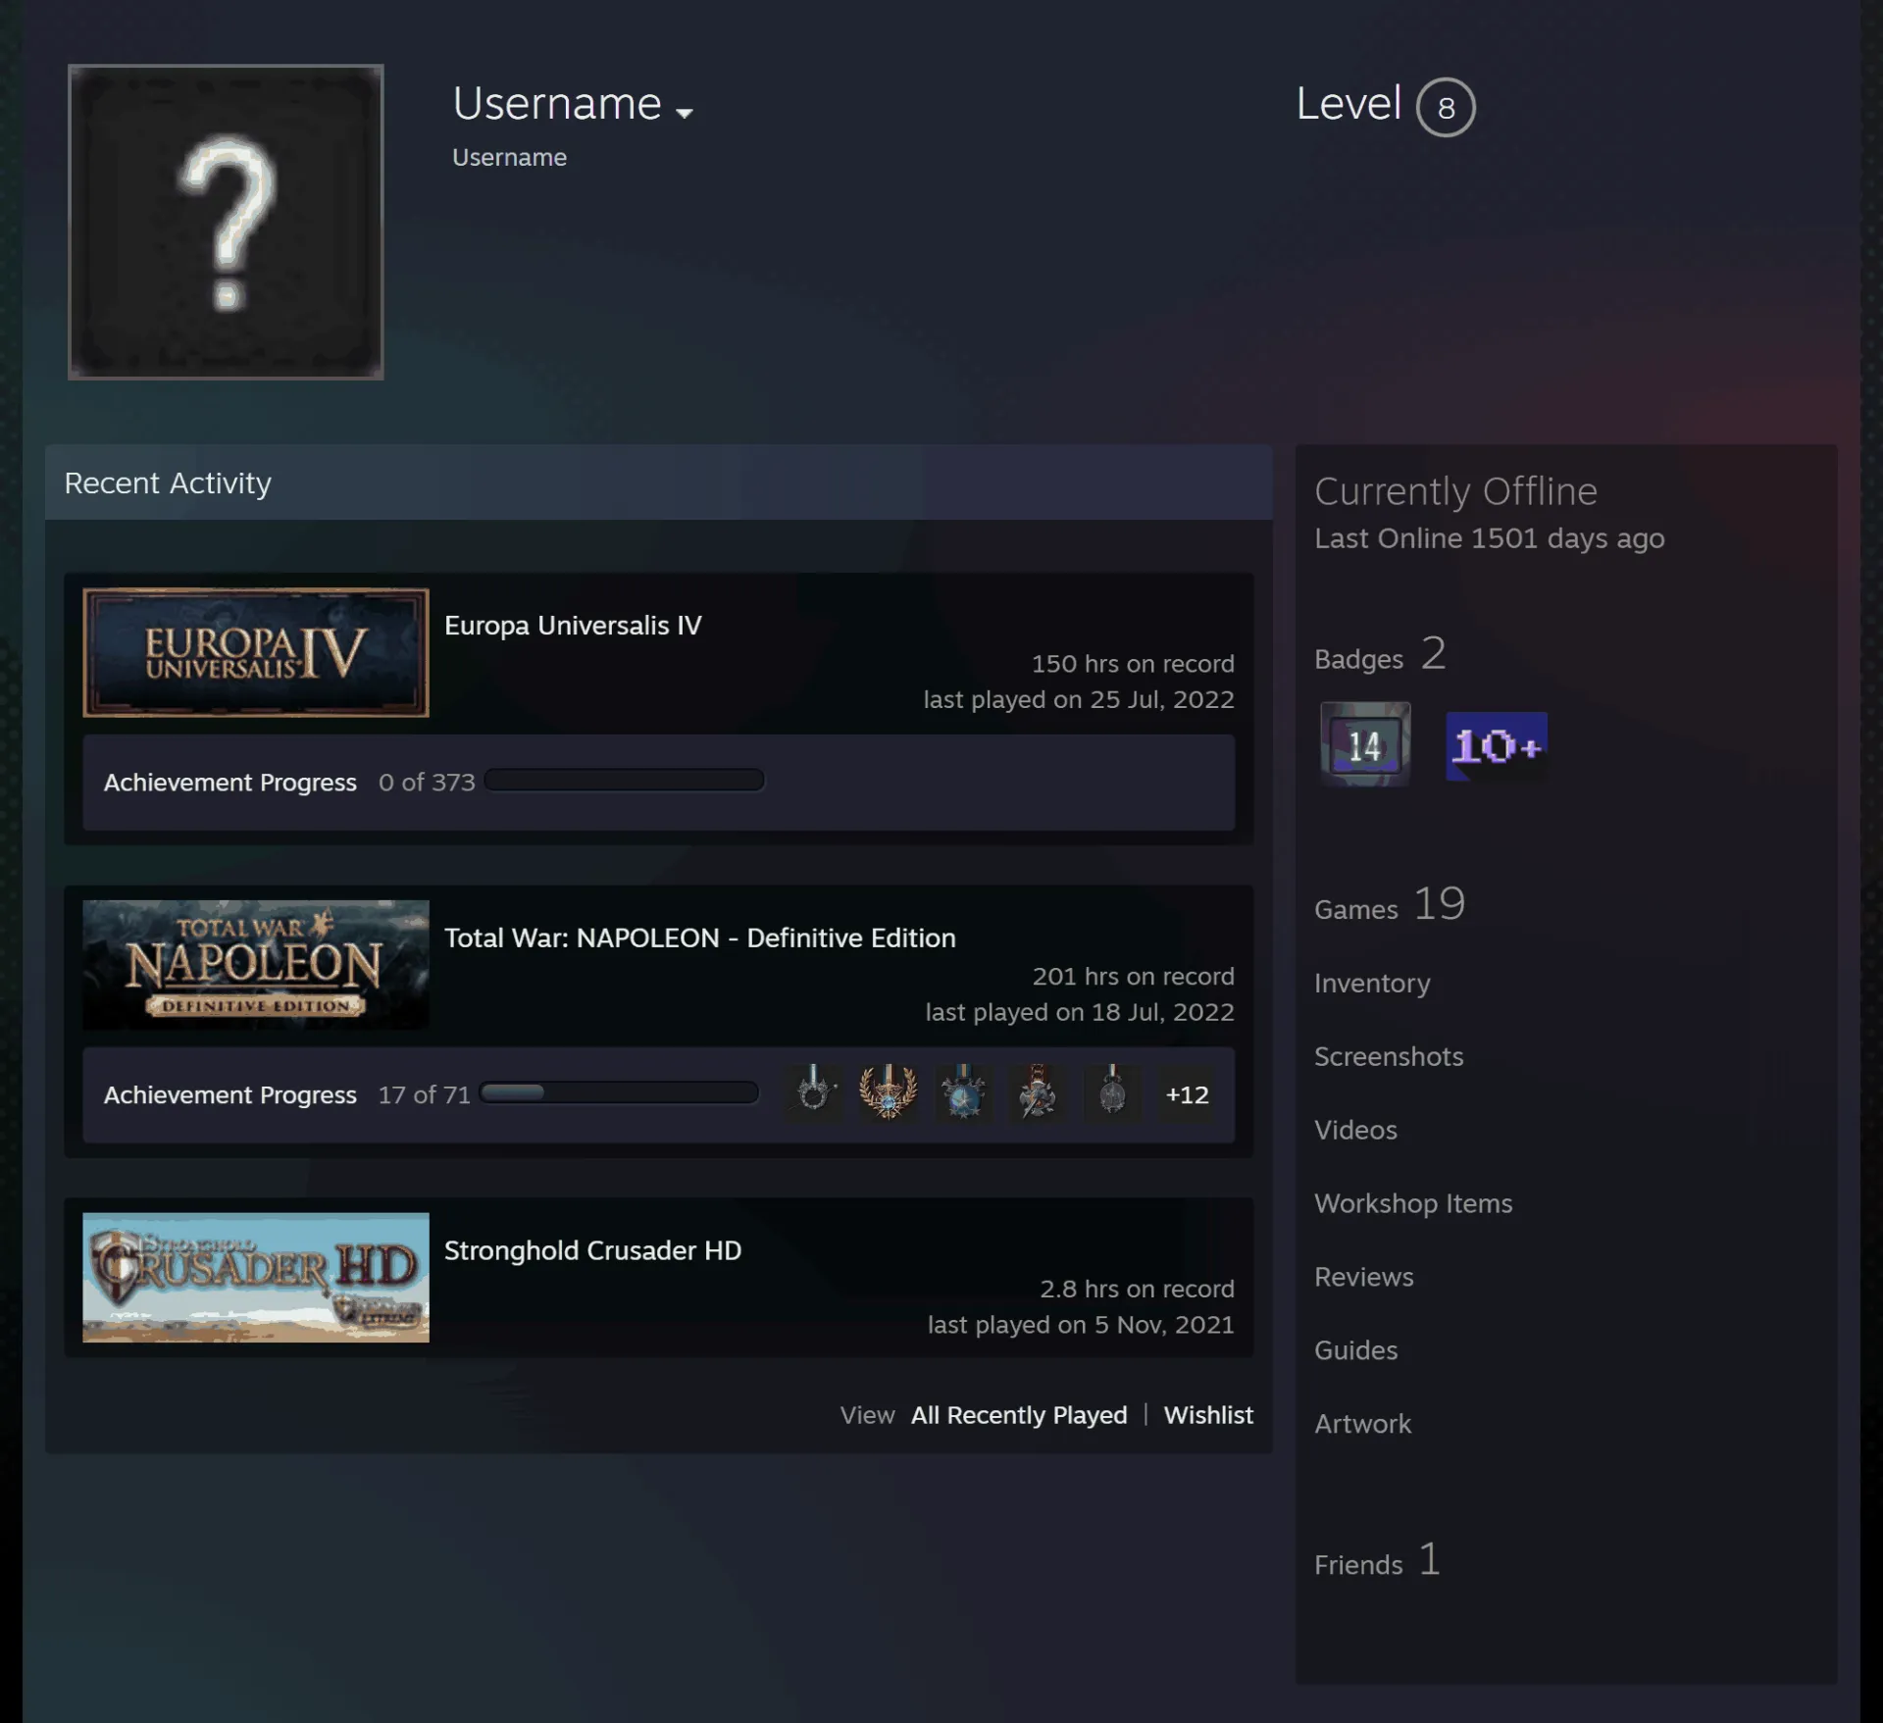The height and width of the screenshot is (1723, 1883).
Task: Open the Friends list
Action: (x=1378, y=1560)
